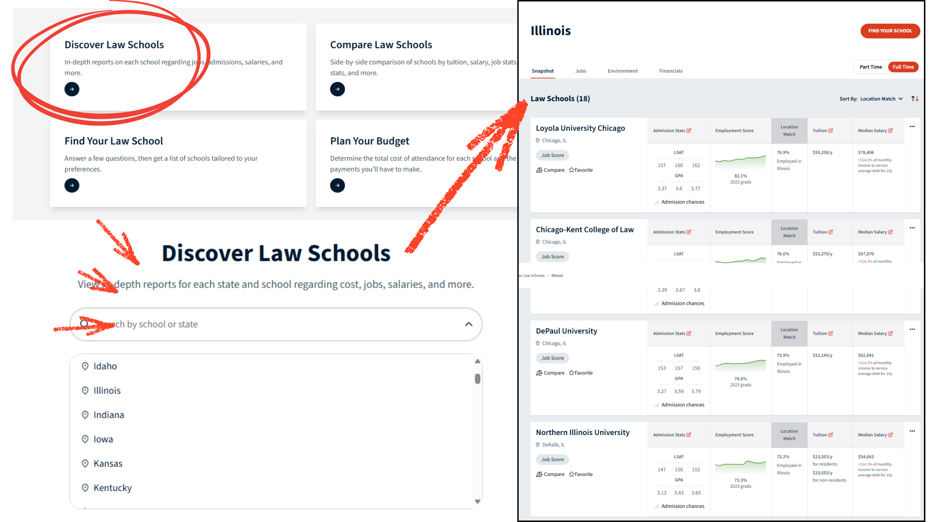This screenshot has height=522, width=929.
Task: Click Favorite star for Loyola University Chicago
Action: click(x=572, y=170)
